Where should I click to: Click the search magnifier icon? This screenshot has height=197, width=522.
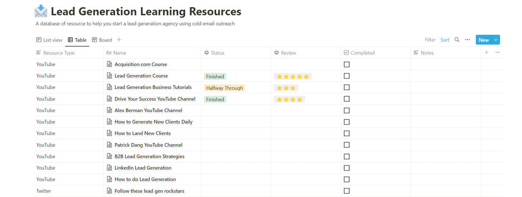coord(457,40)
